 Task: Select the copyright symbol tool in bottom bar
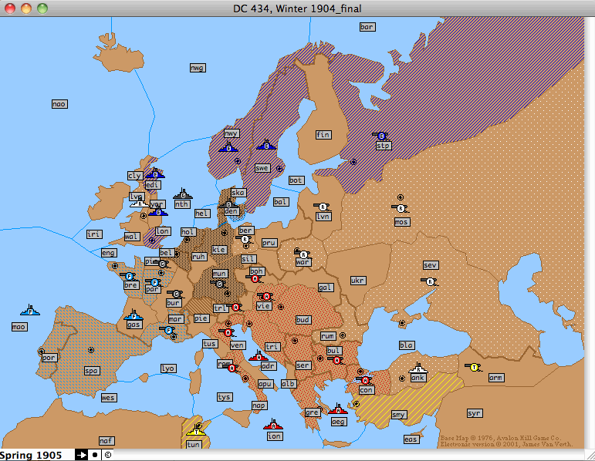[x=108, y=455]
